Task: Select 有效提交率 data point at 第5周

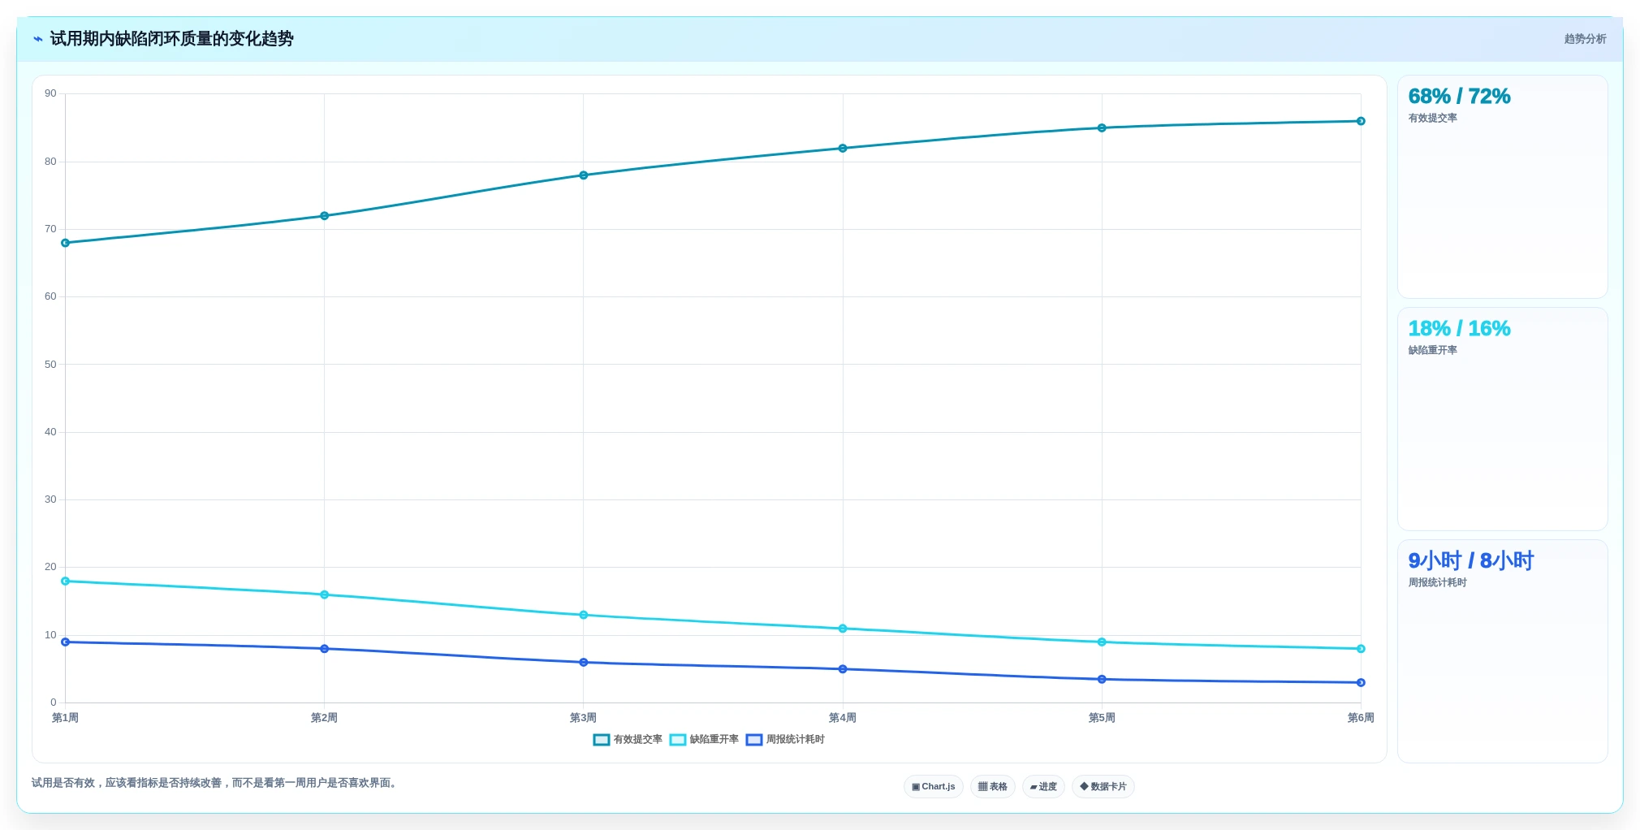Action: point(1102,128)
